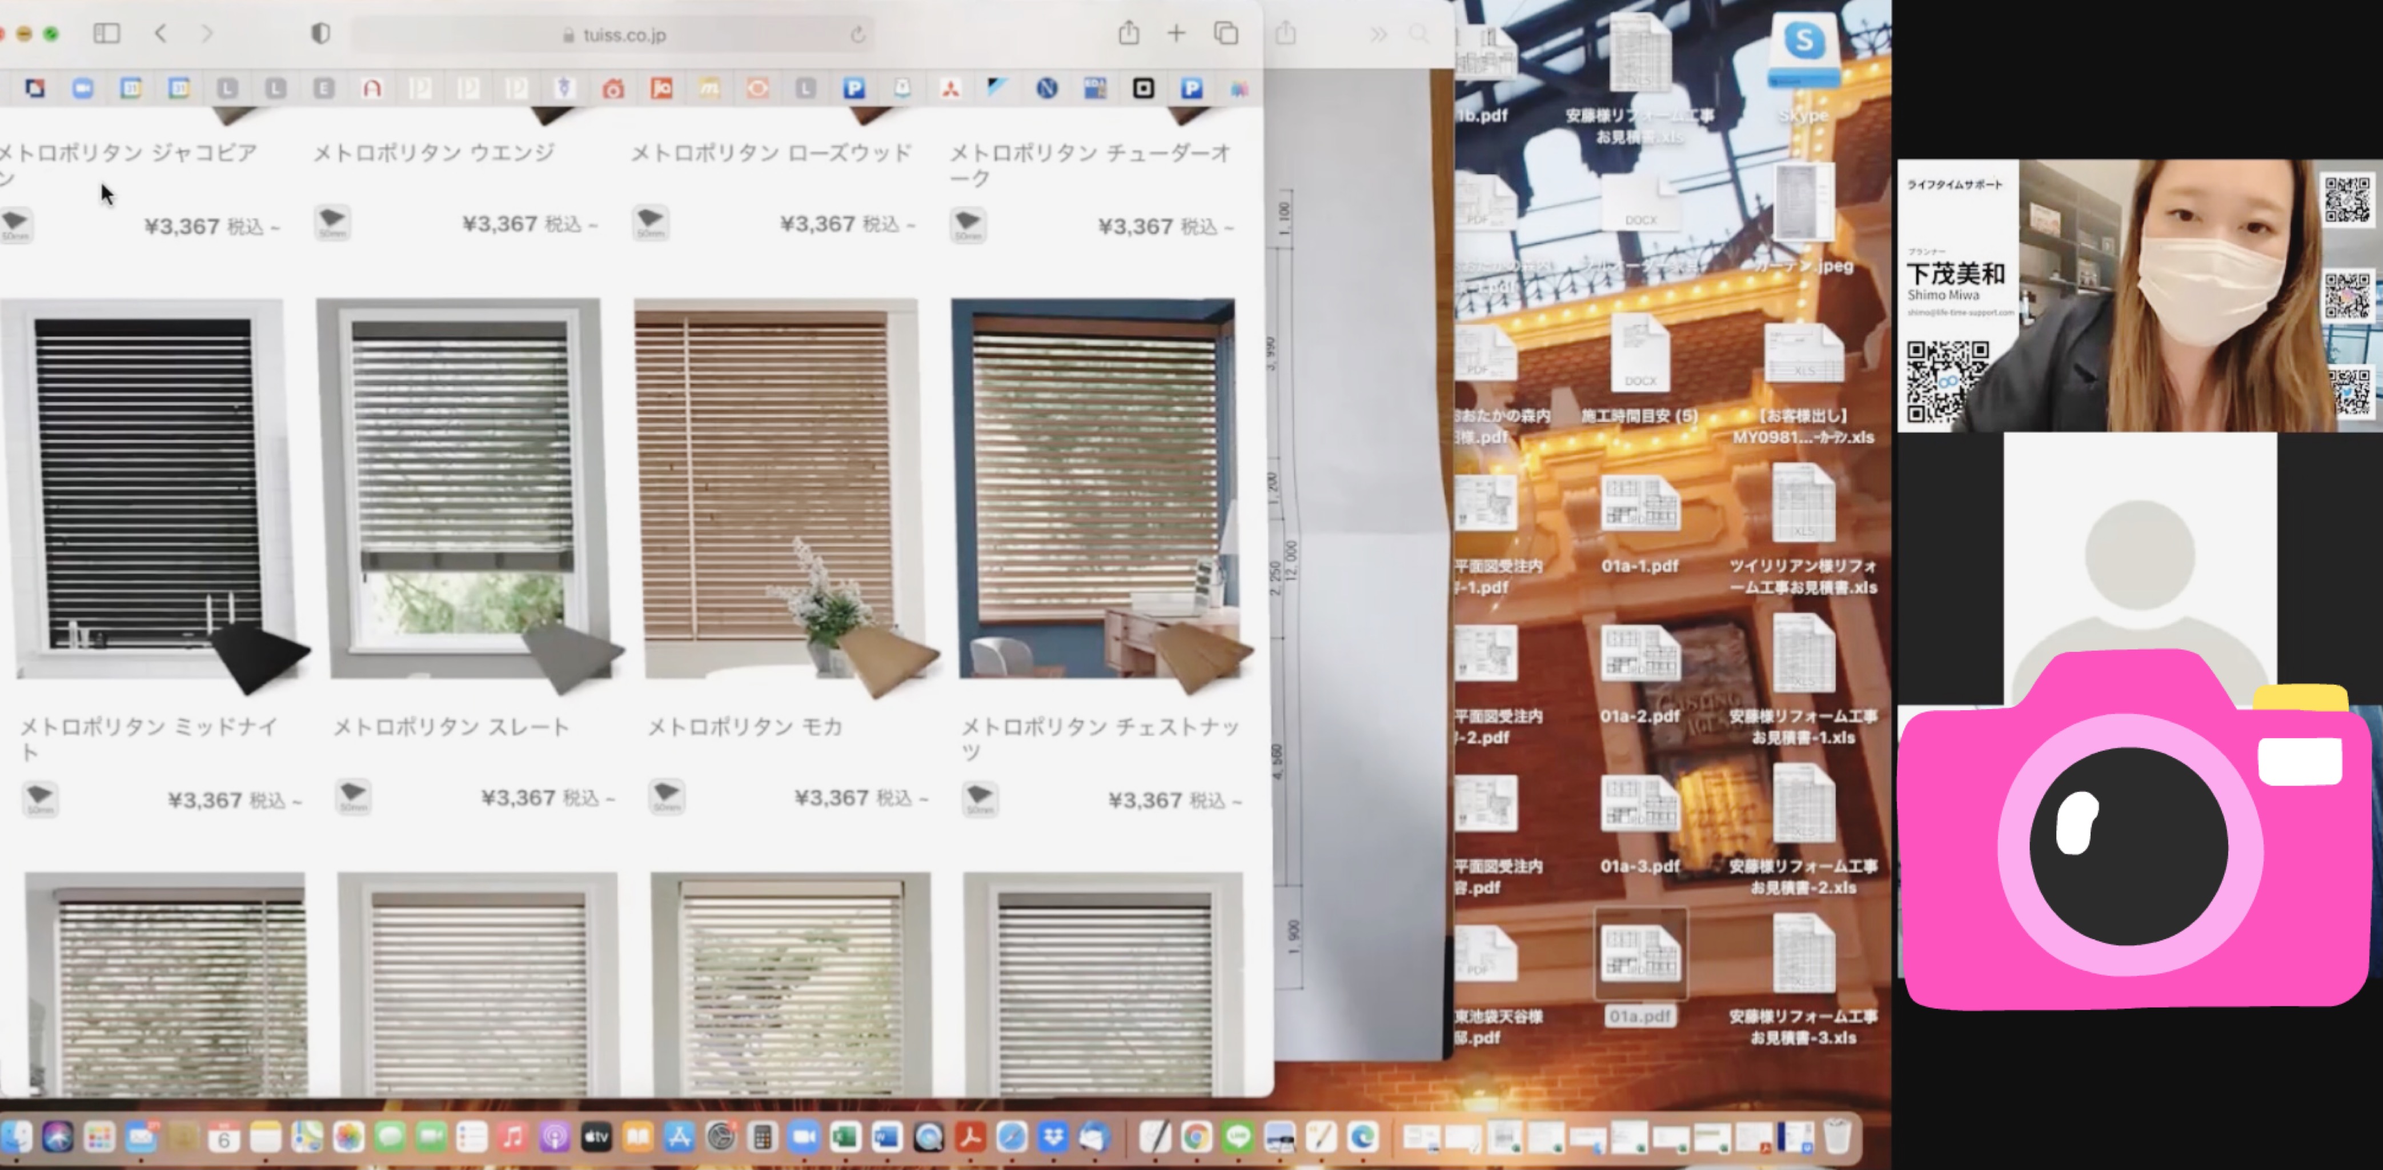Open the Mitsubishi logo favorite bookmark

[x=950, y=88]
